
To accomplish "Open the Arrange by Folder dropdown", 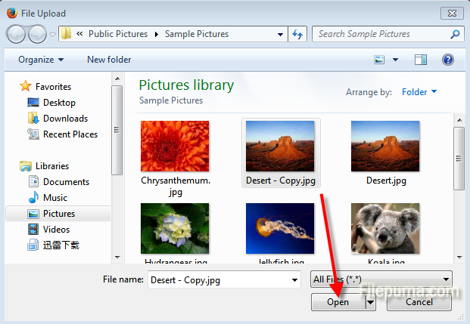I will click(419, 92).
